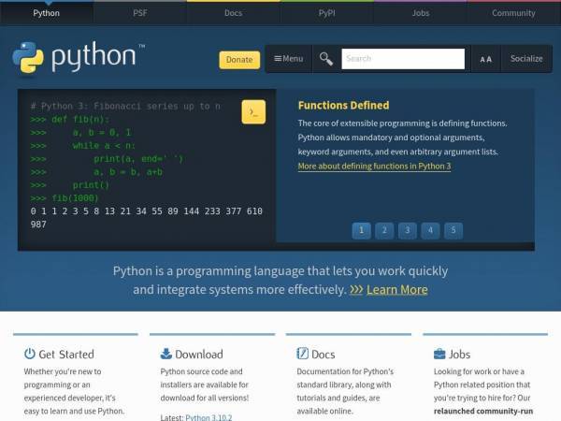561x421 pixels.
Task: Click the Functions Defined heading
Action: pyautogui.click(x=343, y=105)
